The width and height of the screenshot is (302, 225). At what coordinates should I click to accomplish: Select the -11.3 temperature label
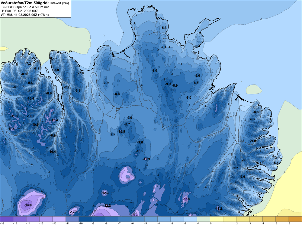tap(14, 116)
